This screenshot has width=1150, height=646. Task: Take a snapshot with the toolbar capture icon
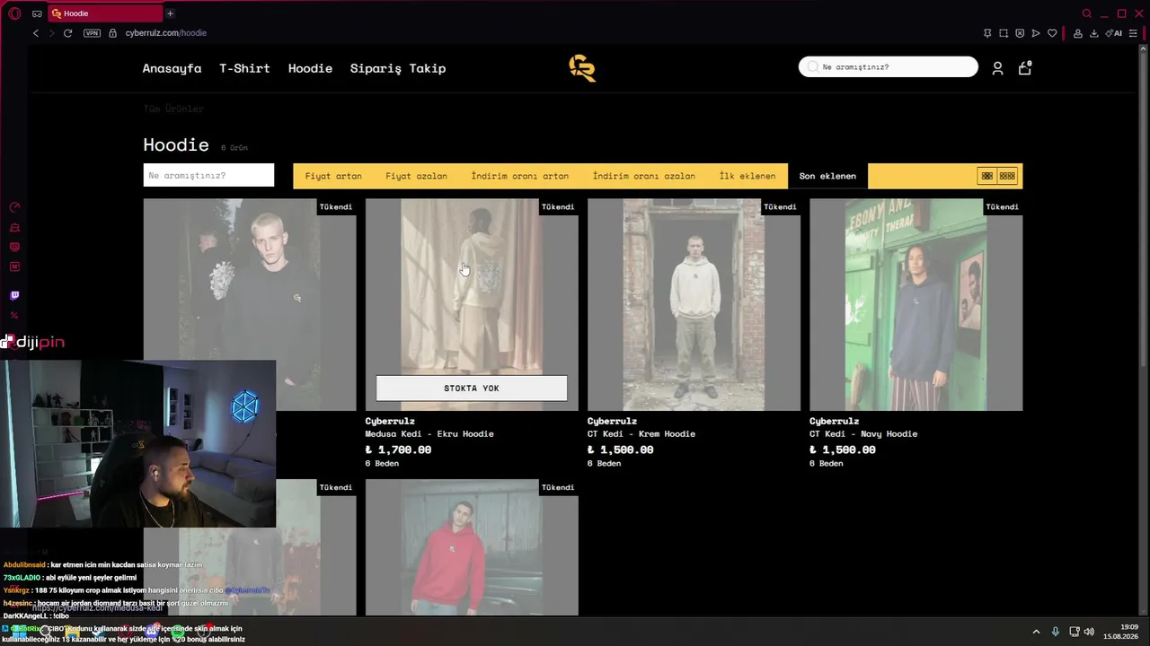[x=1004, y=33]
